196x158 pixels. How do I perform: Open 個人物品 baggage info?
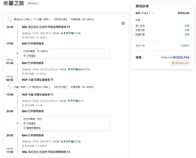click(x=140, y=26)
